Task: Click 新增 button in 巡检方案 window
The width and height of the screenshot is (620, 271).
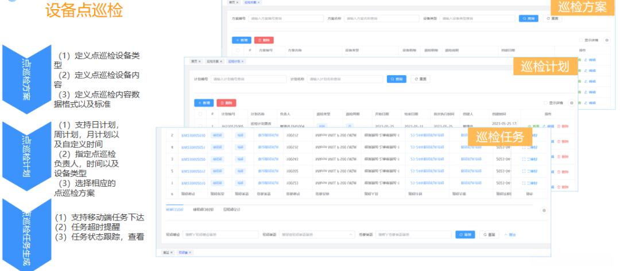Action: pos(242,40)
